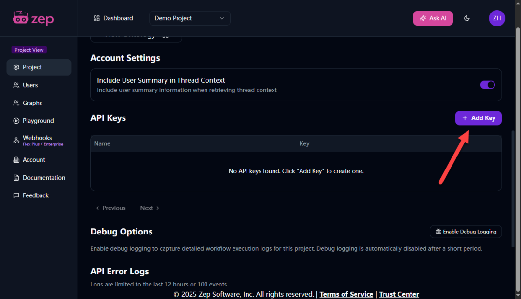Image resolution: width=521 pixels, height=299 pixels.
Task: Toggle dark mode moon icon
Action: (466, 18)
